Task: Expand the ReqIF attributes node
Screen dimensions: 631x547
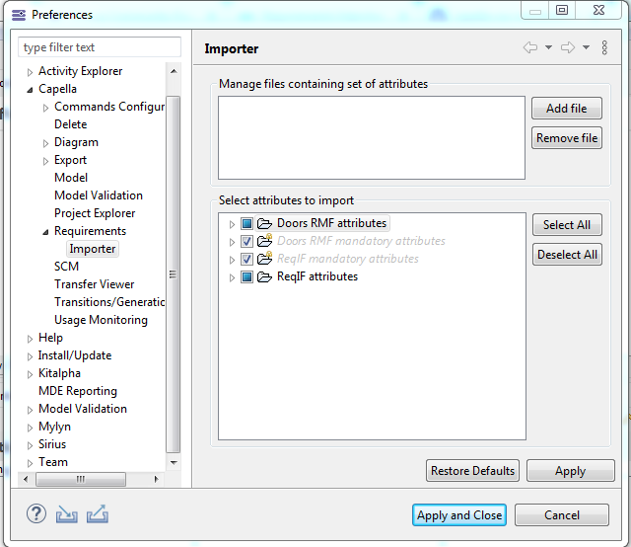Action: 232,277
